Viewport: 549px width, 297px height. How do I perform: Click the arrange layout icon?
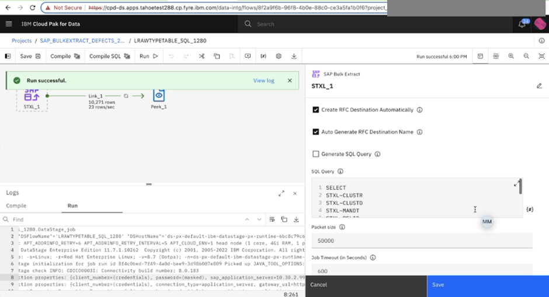pos(496,56)
